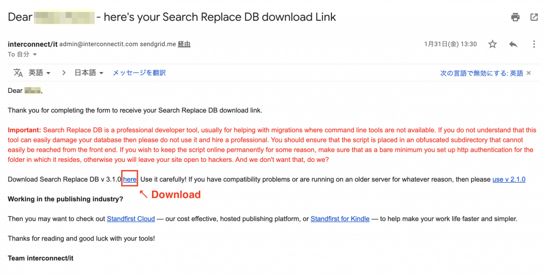Open the three-dot more options menu

click(534, 44)
